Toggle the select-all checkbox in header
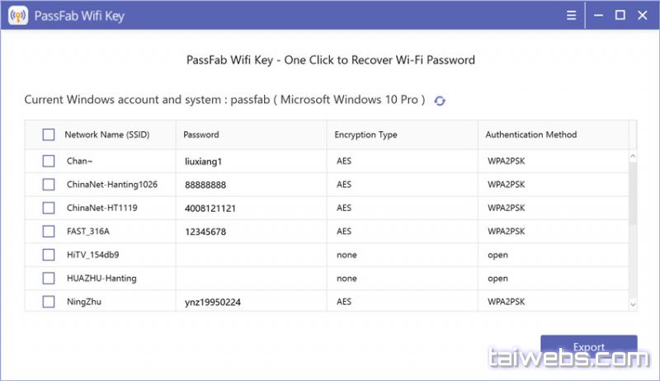 coord(49,134)
